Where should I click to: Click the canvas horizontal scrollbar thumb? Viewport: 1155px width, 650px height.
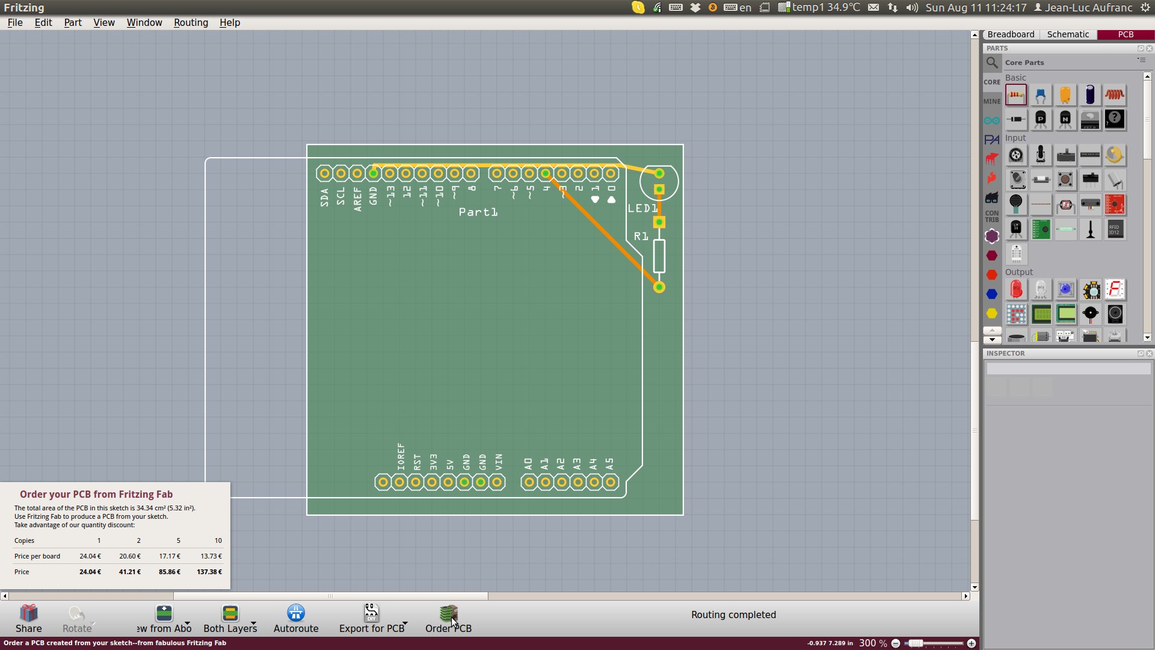pos(331,596)
